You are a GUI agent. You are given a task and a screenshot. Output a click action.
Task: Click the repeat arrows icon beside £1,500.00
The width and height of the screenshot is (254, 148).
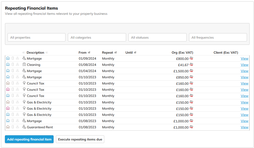click(191, 71)
